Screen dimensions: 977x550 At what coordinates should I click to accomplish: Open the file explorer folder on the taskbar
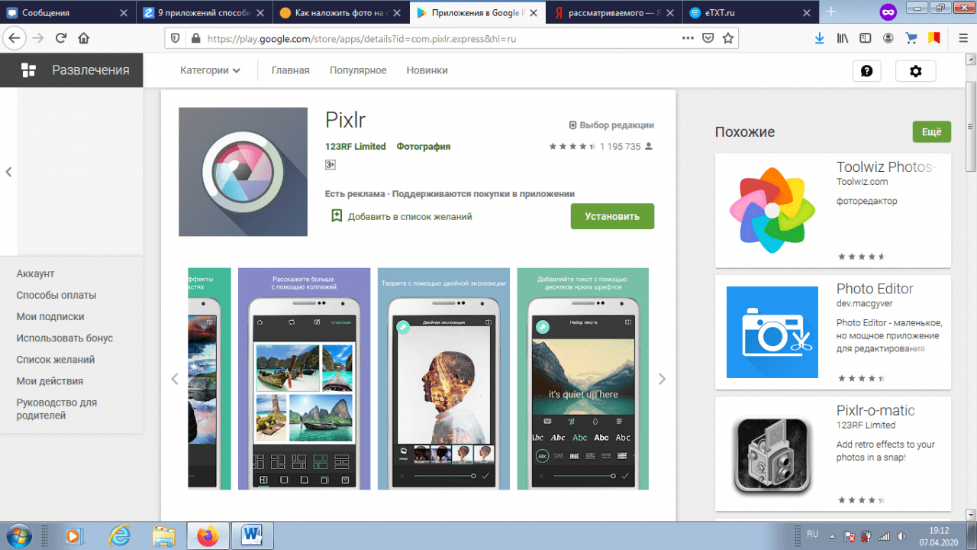click(163, 535)
